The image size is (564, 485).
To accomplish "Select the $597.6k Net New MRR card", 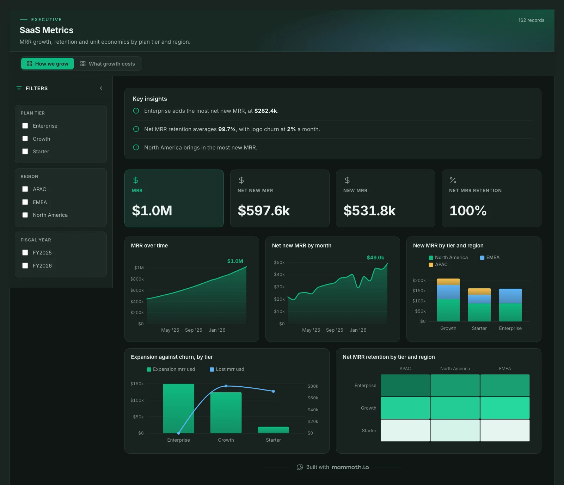I will 280,198.
